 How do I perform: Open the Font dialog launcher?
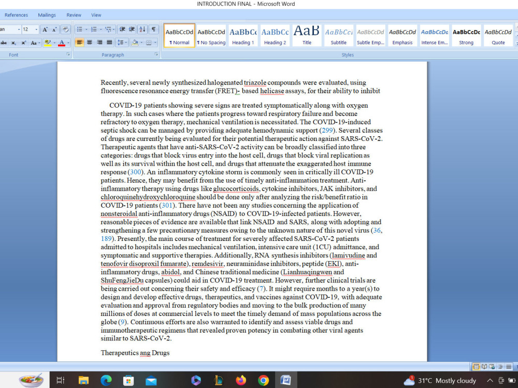point(68,54)
